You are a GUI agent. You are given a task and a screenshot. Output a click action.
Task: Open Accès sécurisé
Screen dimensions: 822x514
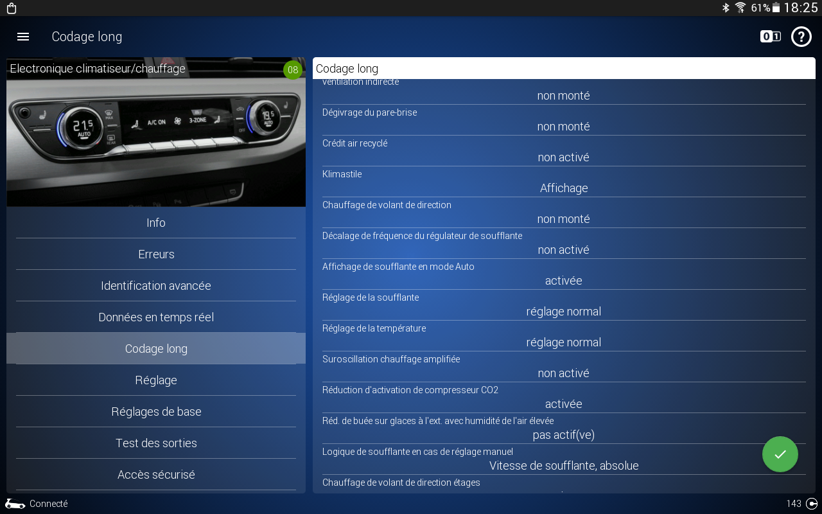(x=156, y=475)
